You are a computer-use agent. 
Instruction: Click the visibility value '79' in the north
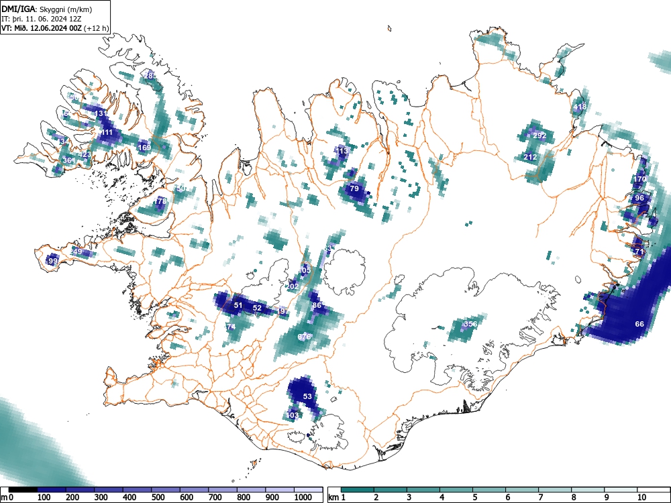354,188
